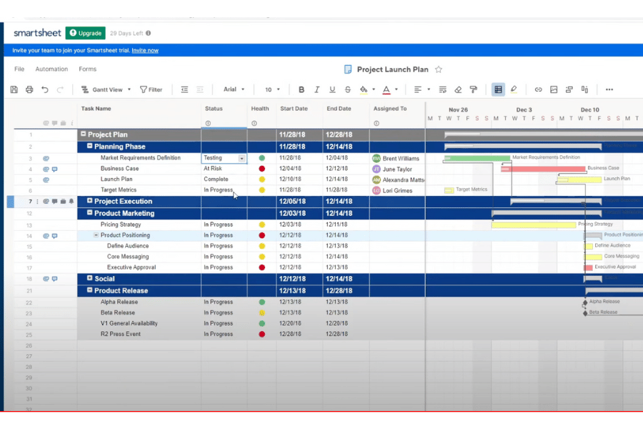Apply red font color
The height and width of the screenshot is (429, 643).
(x=387, y=89)
